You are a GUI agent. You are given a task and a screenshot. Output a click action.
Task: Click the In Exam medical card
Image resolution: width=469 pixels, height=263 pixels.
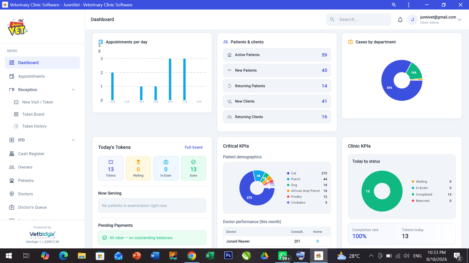166,168
